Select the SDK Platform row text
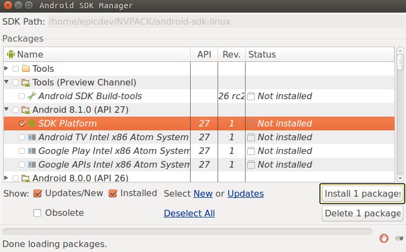 click(68, 123)
